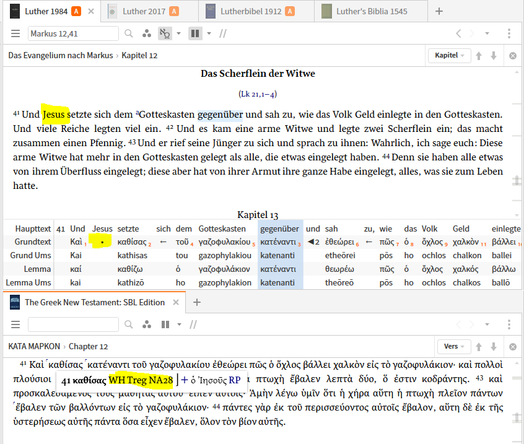Click the Markus 12,41 reference box
Viewport: 524px width, 444px height.
[73, 33]
